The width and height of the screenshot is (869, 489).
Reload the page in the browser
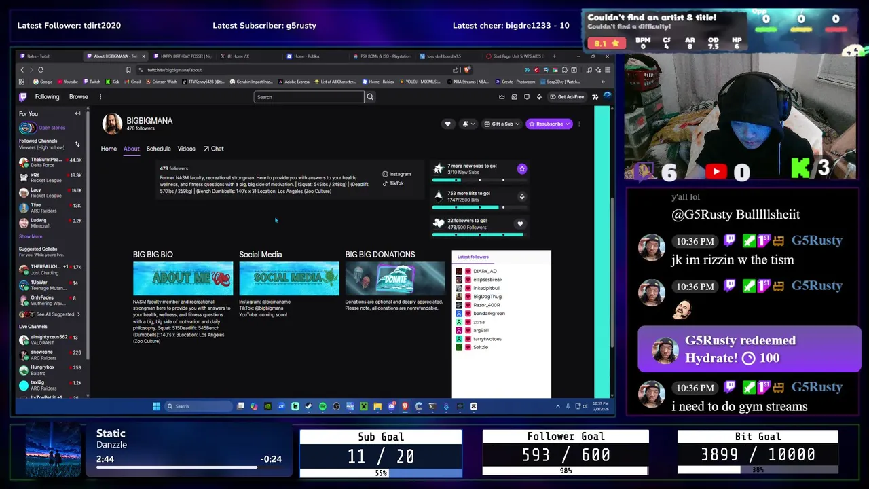[41, 70]
